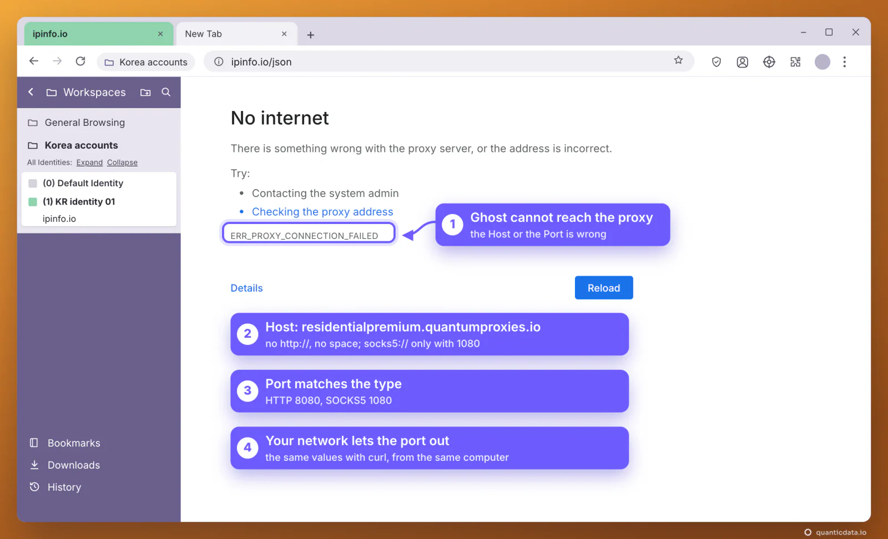The width and height of the screenshot is (888, 539).
Task: Open History in the sidebar
Action: point(56,487)
